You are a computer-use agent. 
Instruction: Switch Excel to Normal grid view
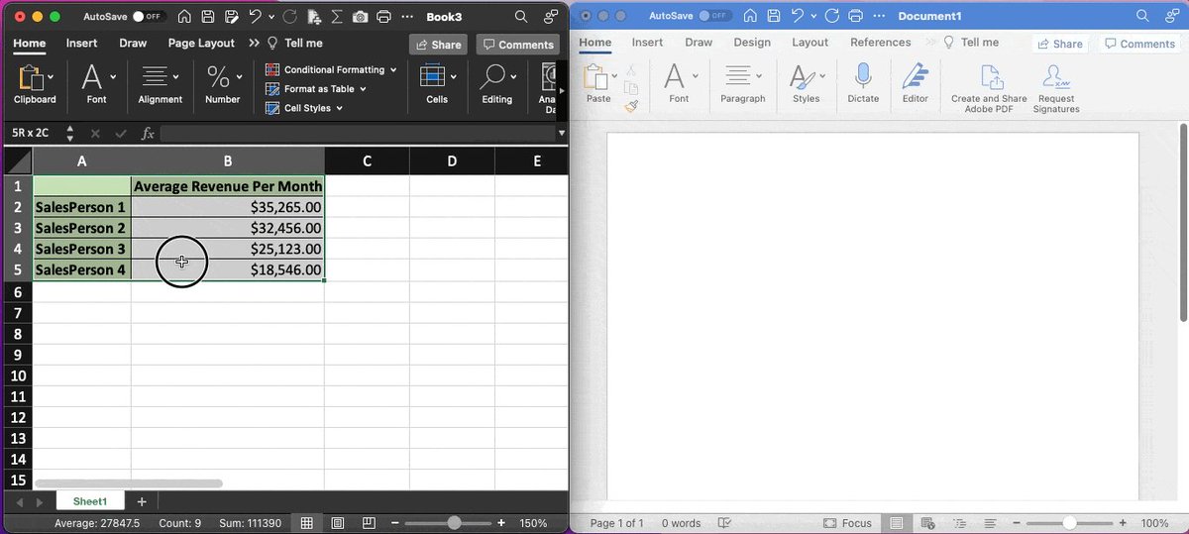[x=307, y=523]
